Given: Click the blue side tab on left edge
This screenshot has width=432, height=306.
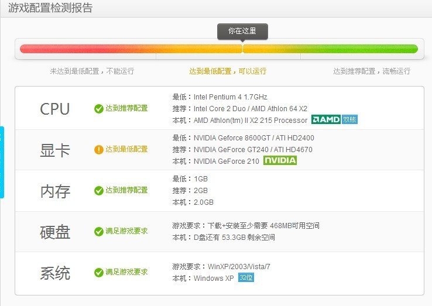Looking at the screenshot, I should [2, 162].
